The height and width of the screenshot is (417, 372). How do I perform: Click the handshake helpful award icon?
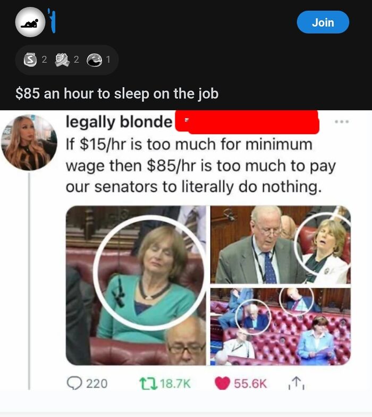pyautogui.click(x=62, y=60)
